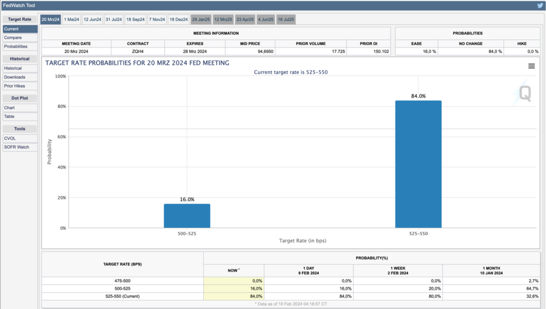Click the 20 Mrz 2024 meeting date cell
Image resolution: width=546 pixels, height=309 pixels.
coord(76,51)
